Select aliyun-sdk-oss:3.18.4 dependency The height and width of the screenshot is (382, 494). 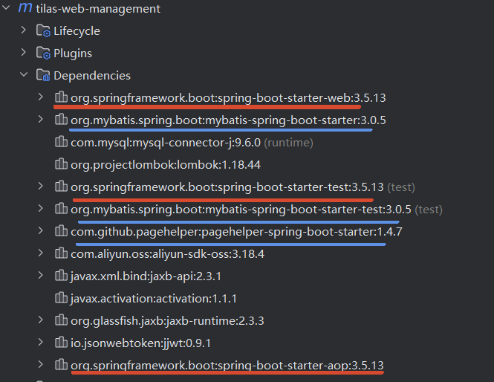point(167,254)
